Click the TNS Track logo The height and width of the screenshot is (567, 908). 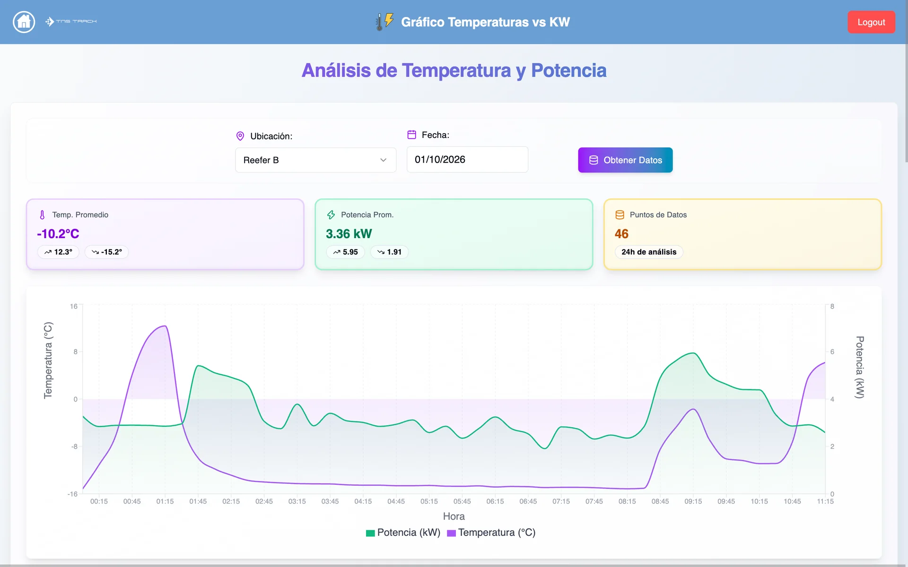coord(71,21)
